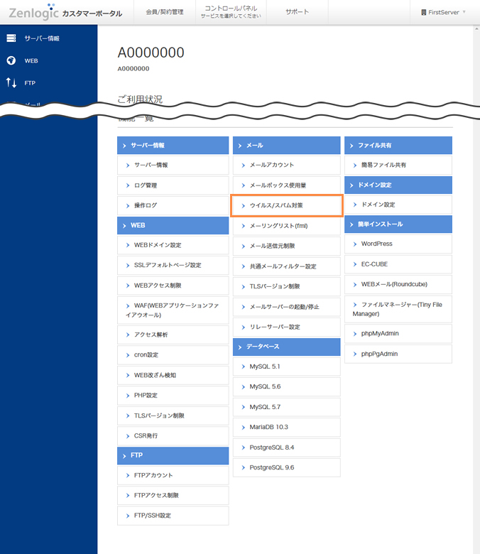
Task: Select MariaDB 10.3 database
Action: point(287,427)
